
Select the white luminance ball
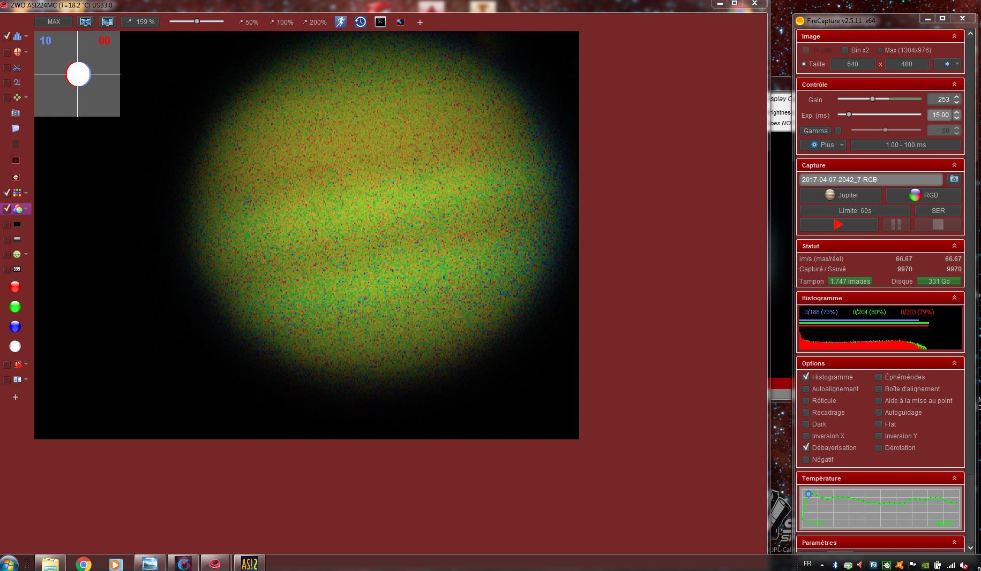point(15,346)
